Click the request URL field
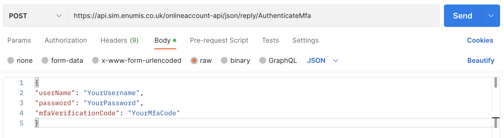This screenshot has height=138, width=504. [x=253, y=16]
